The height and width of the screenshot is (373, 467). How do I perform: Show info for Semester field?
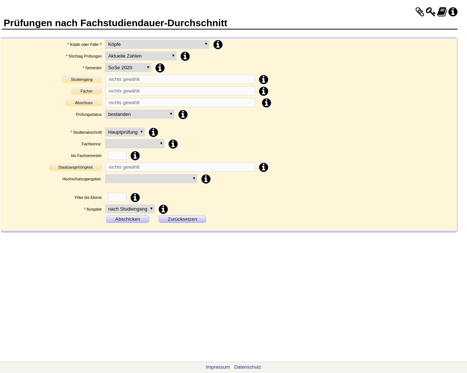tap(160, 68)
